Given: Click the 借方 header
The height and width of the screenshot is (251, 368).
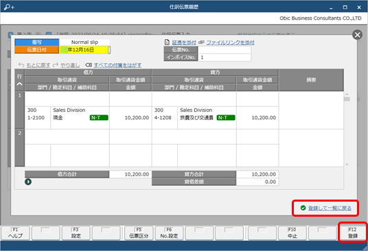Looking at the screenshot, I should coord(88,73).
